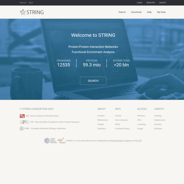Image resolution: width=184 pixels, height=184 pixels.
Task: Open the Licensing footer link
Action: click(x=141, y=124)
